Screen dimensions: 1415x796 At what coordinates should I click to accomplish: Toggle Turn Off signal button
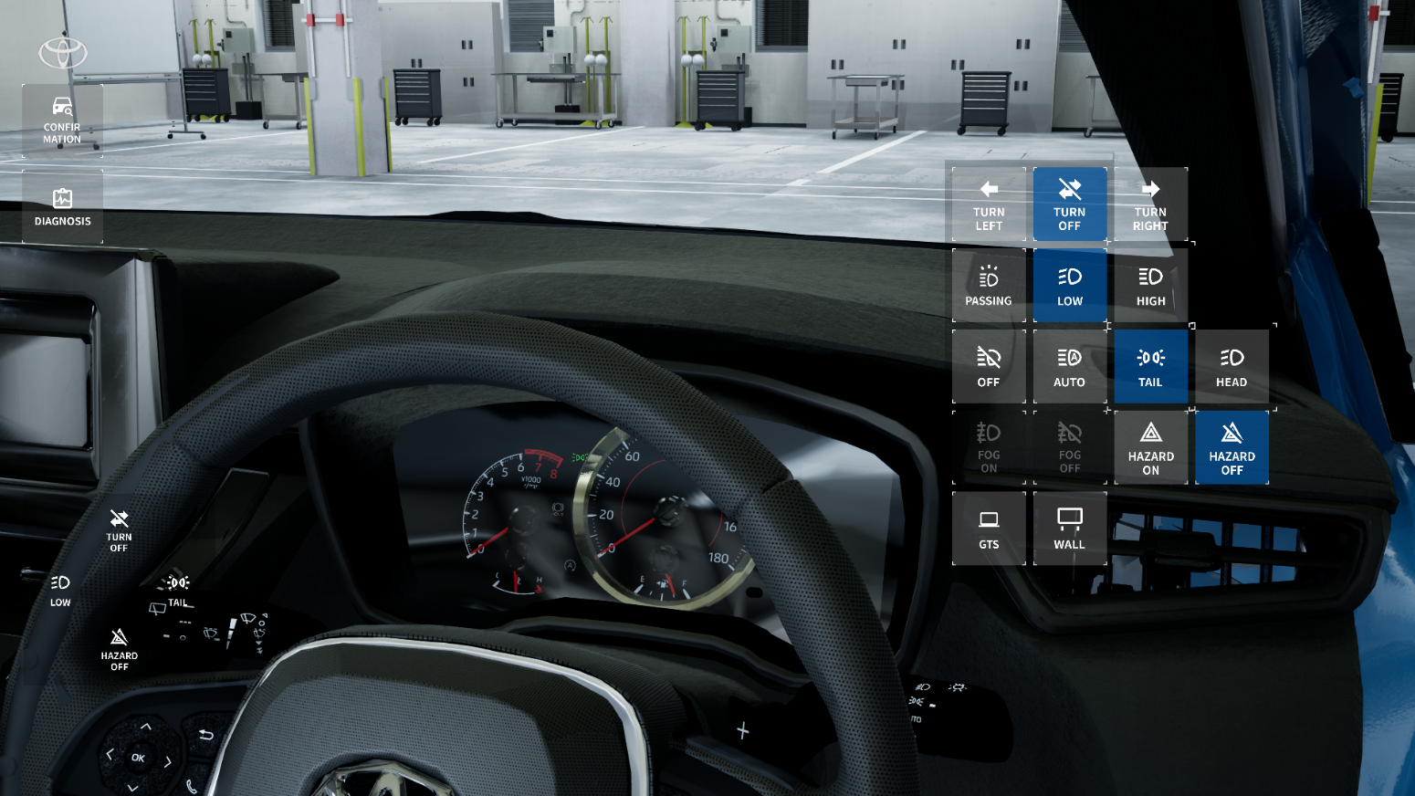pyautogui.click(x=1069, y=204)
